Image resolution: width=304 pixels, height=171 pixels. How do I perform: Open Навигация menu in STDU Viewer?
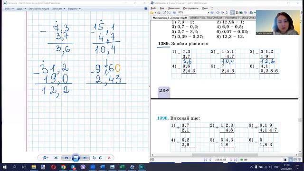pos(173,8)
